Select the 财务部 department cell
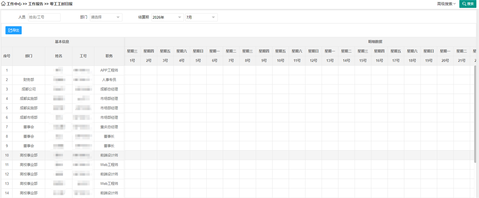Screen dimensions: 479x198 click(x=29, y=80)
